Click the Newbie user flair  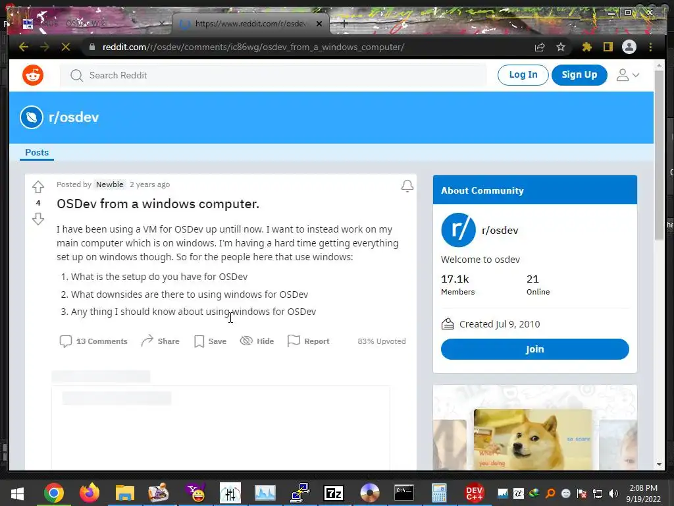(x=110, y=184)
